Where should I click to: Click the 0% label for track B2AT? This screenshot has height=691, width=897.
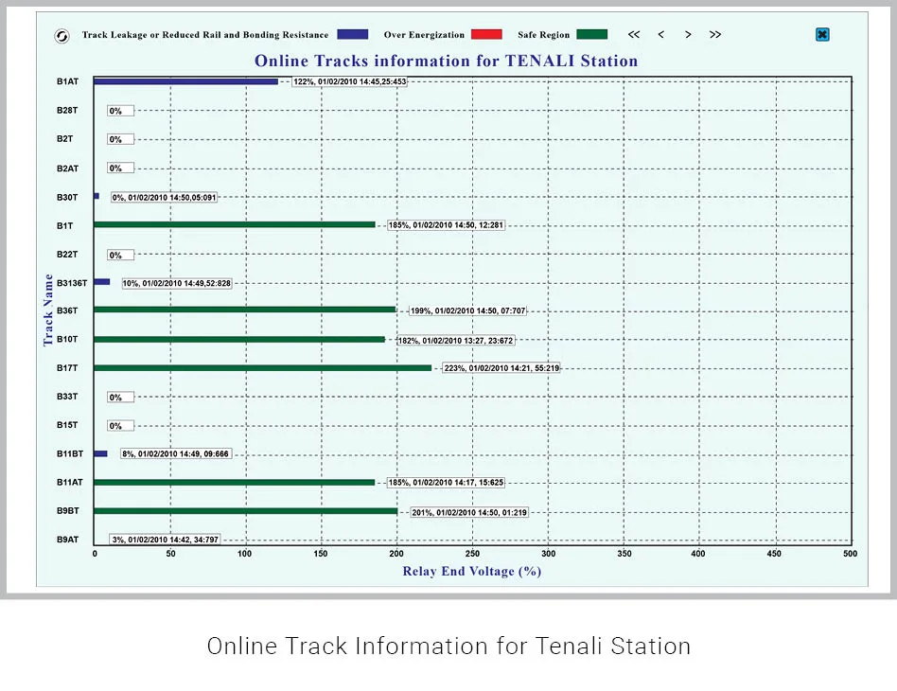(121, 168)
